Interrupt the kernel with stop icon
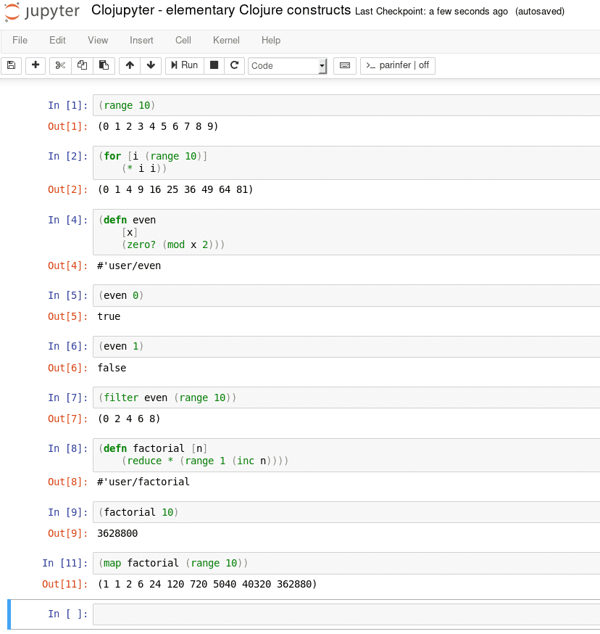Screen dimensions: 600x634 [214, 65]
